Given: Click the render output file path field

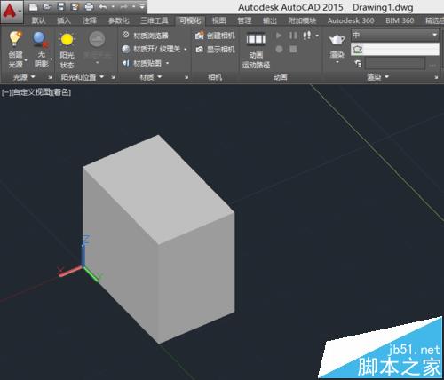Looking at the screenshot, I should (395, 63).
